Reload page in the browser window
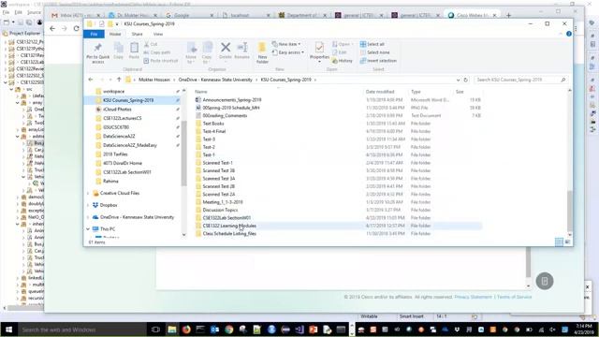599x337 pixels. click(77, 28)
